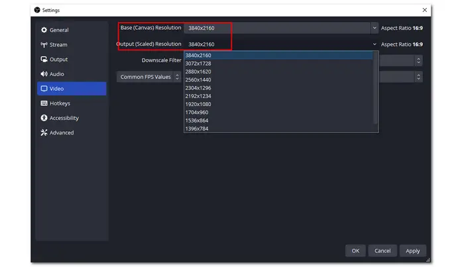Click the Audio speaker icon
The height and width of the screenshot is (267, 464).
(x=44, y=74)
